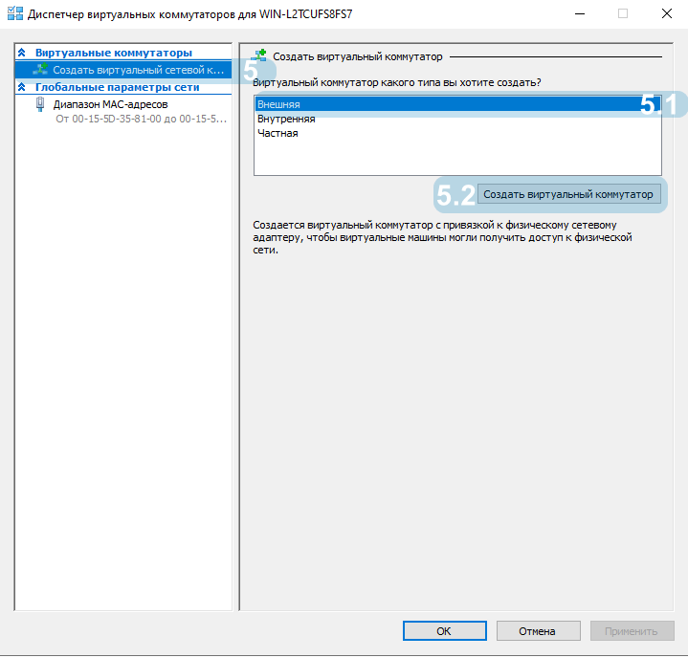The width and height of the screenshot is (688, 658).
Task: Click the Виртуальные коммутаторы section header
Action: pyautogui.click(x=114, y=53)
